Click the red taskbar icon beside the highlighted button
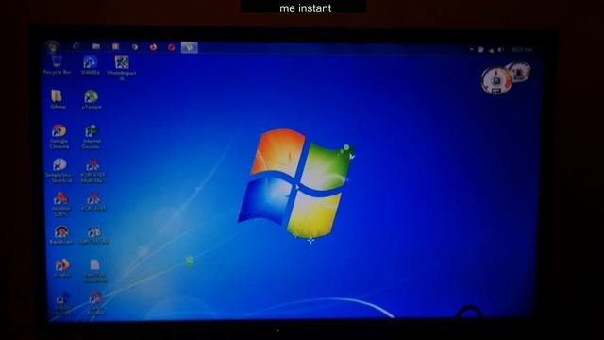Screen dimensions: 604x340 (x=171, y=48)
